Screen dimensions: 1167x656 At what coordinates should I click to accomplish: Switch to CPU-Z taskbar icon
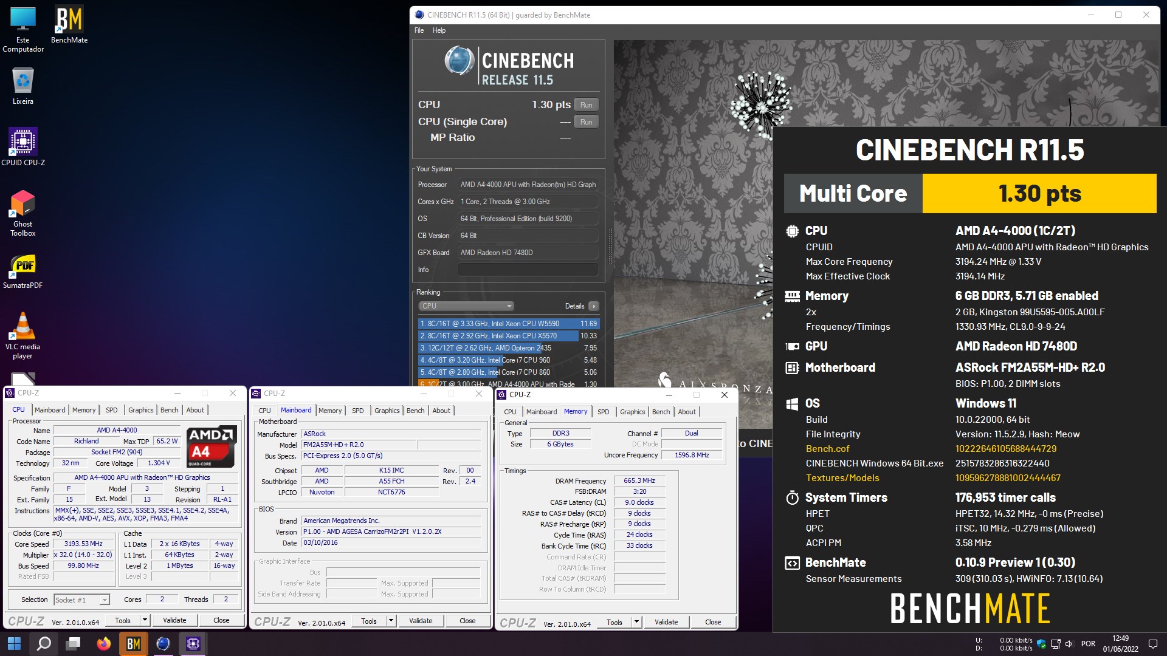[x=193, y=643]
